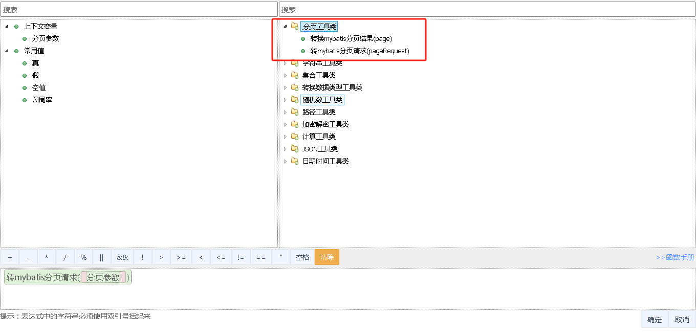Insert the && operator

[122, 257]
